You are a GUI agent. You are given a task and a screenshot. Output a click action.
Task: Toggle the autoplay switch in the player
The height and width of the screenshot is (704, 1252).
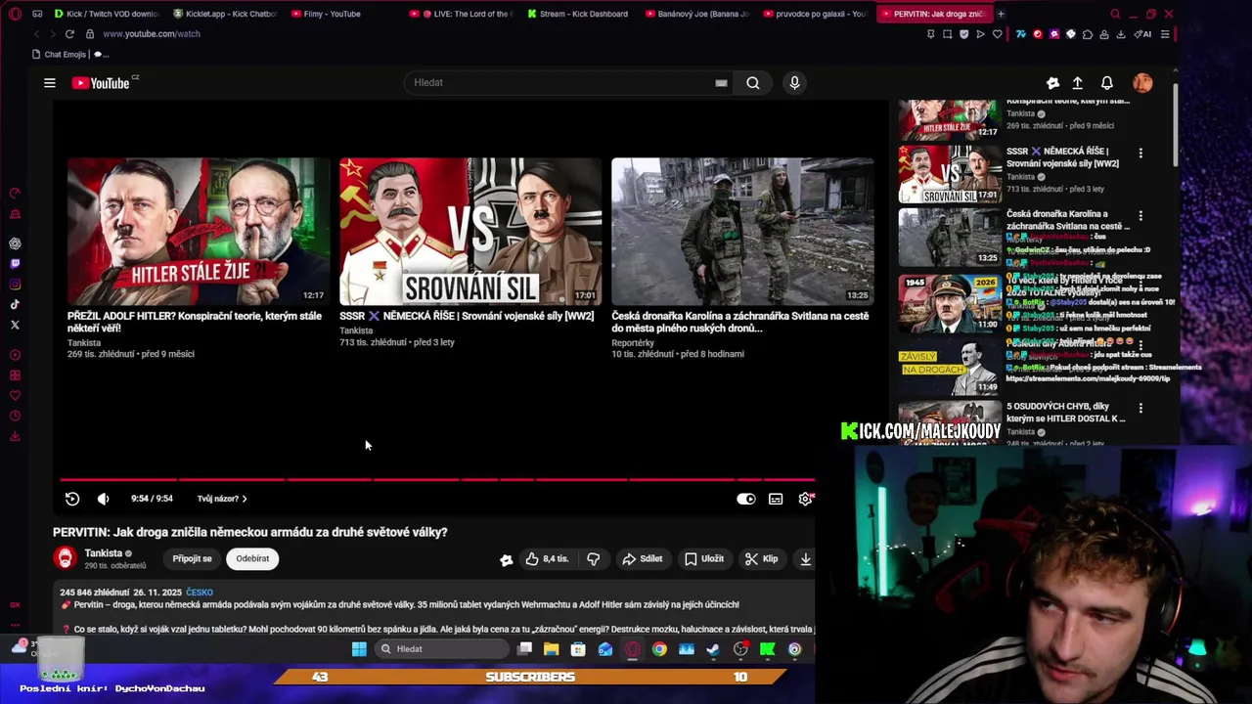pos(746,499)
